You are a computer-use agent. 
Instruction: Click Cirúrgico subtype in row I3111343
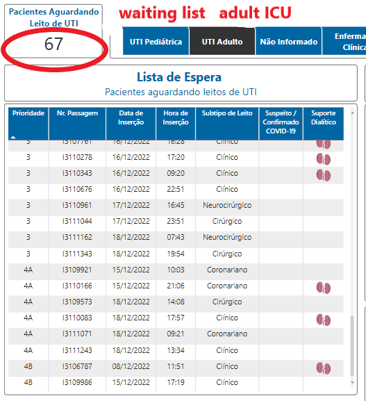[x=227, y=254]
